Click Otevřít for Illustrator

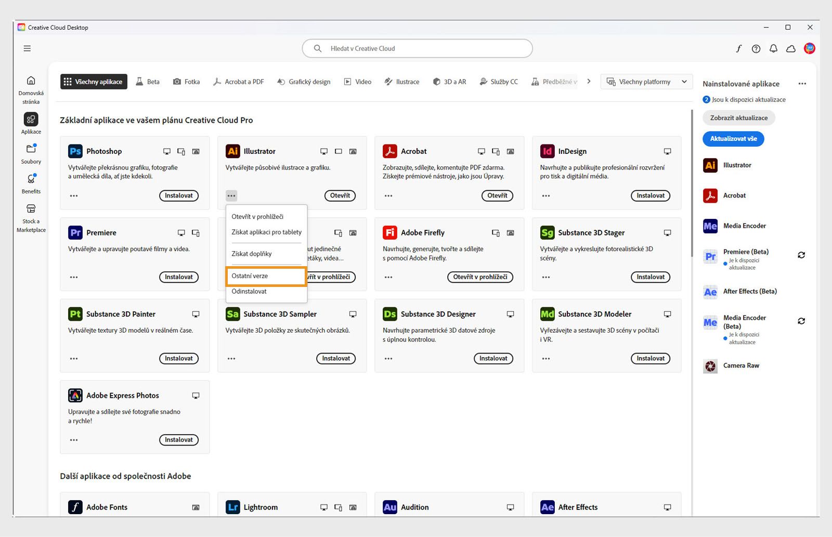[340, 196]
